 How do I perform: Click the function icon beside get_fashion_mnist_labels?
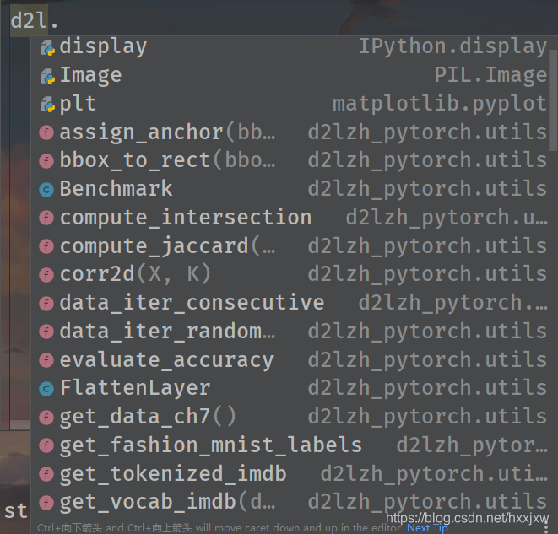(x=46, y=445)
